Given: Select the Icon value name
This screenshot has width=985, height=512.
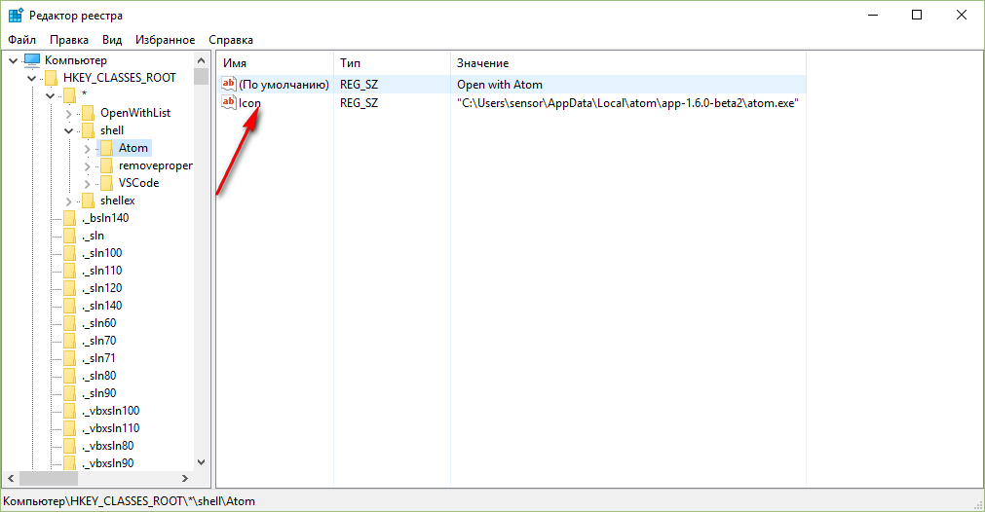Looking at the screenshot, I should pos(249,103).
